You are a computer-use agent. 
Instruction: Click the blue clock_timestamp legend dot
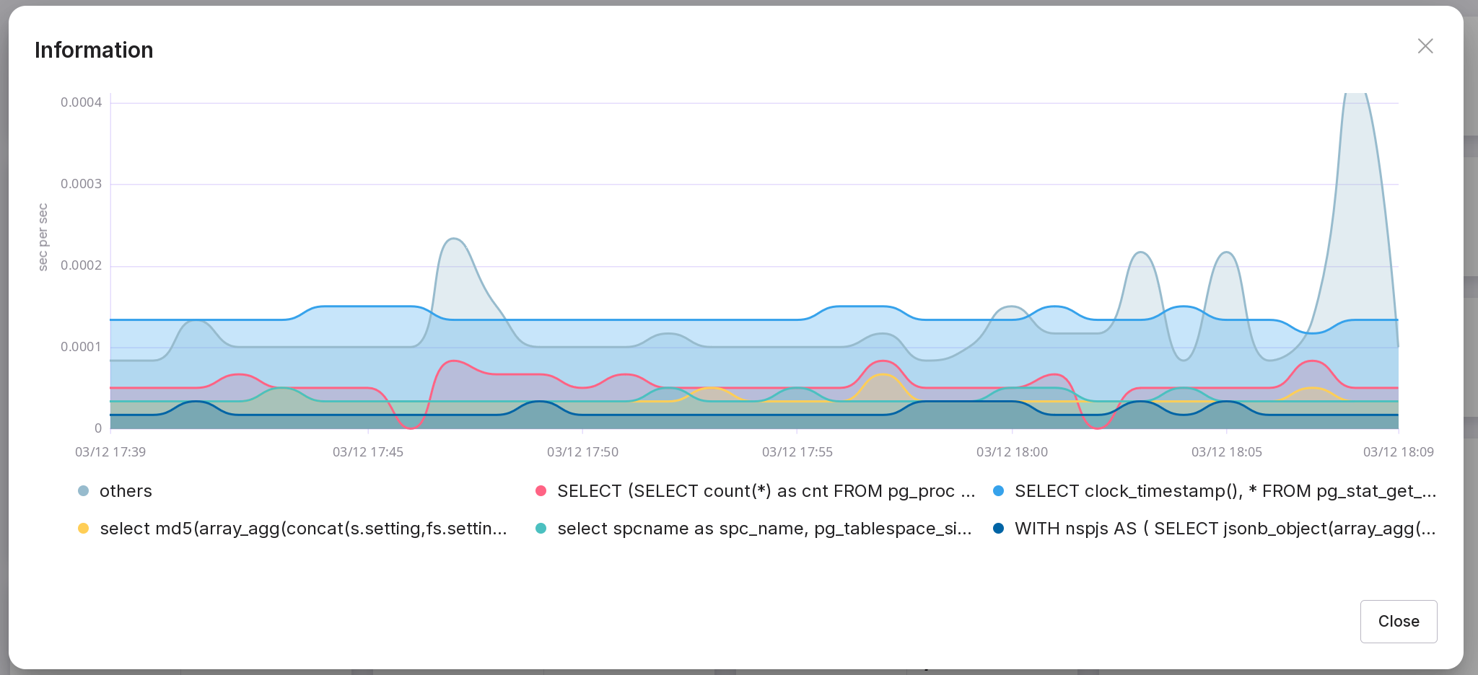click(998, 491)
